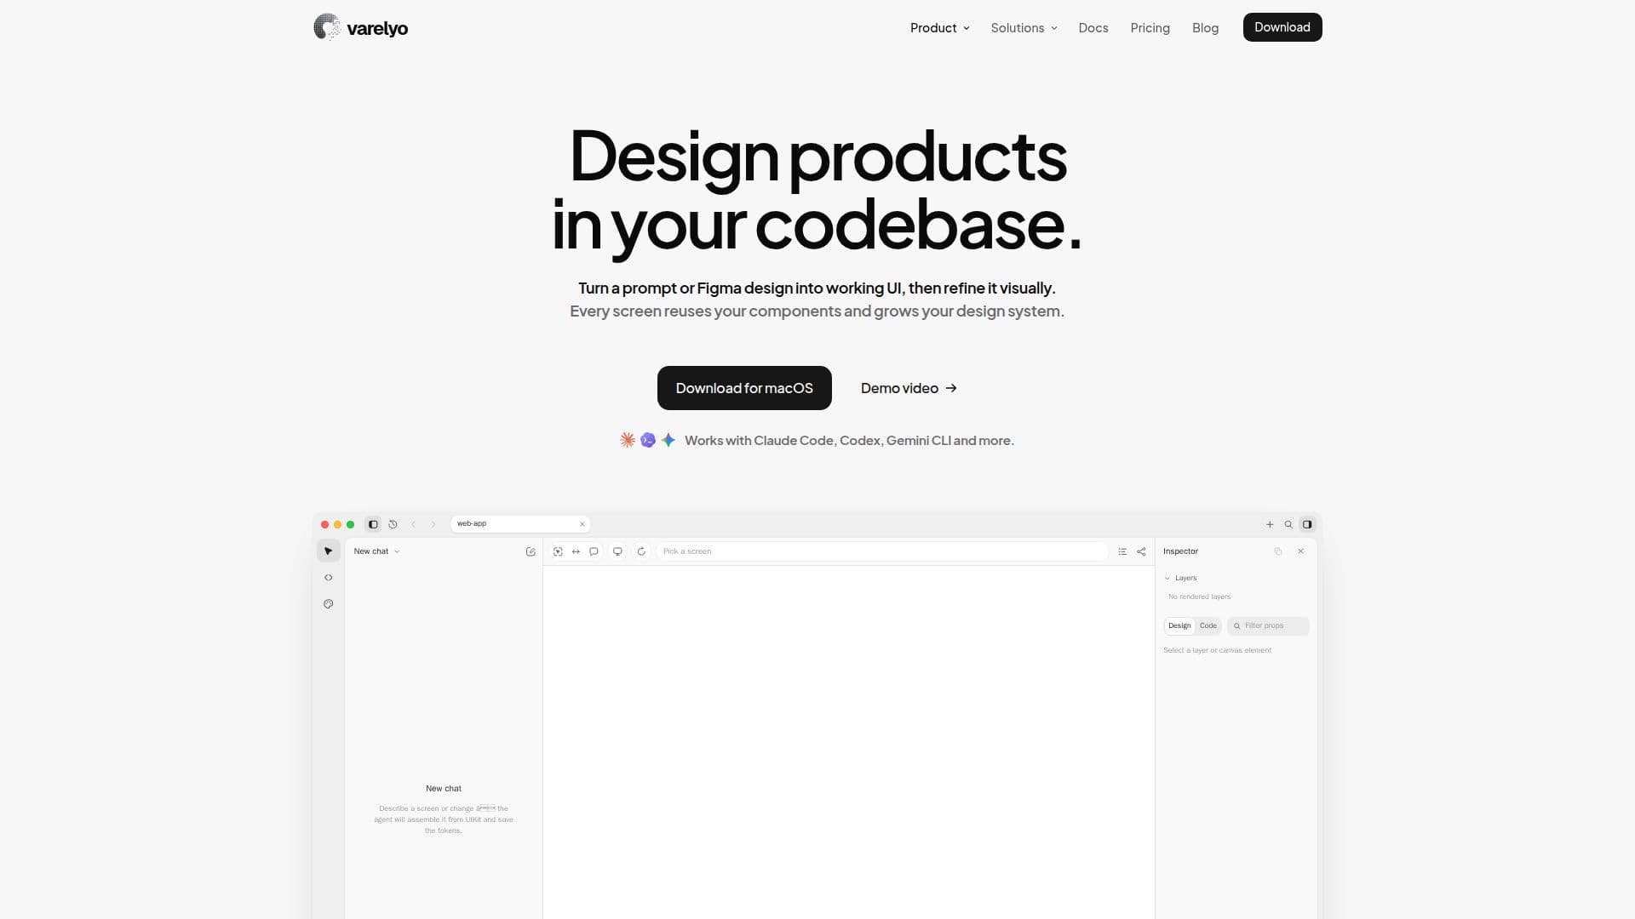The width and height of the screenshot is (1635, 919).
Task: Close the web-app tab
Action: point(582,524)
